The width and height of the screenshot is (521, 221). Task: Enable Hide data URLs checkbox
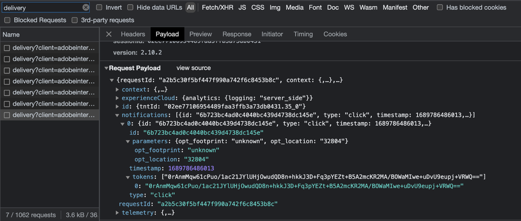131,8
